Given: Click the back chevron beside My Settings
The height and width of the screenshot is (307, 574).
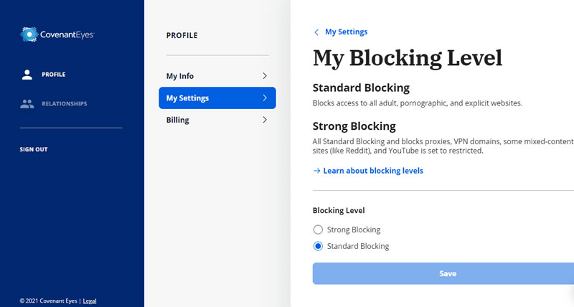Looking at the screenshot, I should point(316,32).
